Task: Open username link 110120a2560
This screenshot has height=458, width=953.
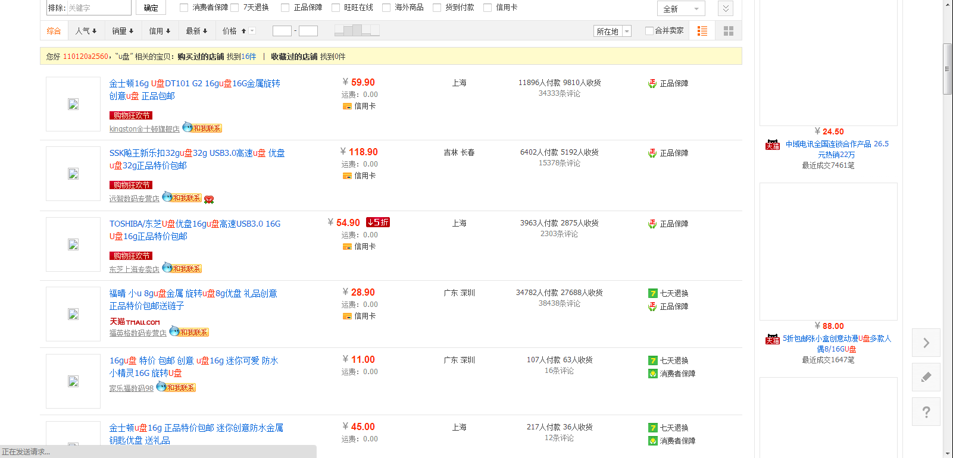Action: tap(86, 57)
